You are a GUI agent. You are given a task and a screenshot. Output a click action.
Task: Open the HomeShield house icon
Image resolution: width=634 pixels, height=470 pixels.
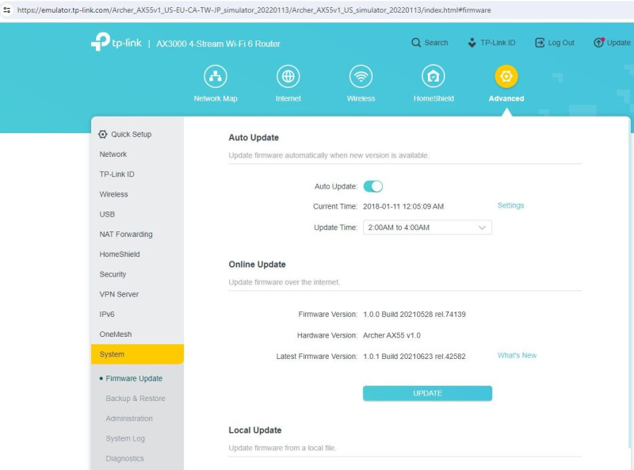click(x=433, y=76)
